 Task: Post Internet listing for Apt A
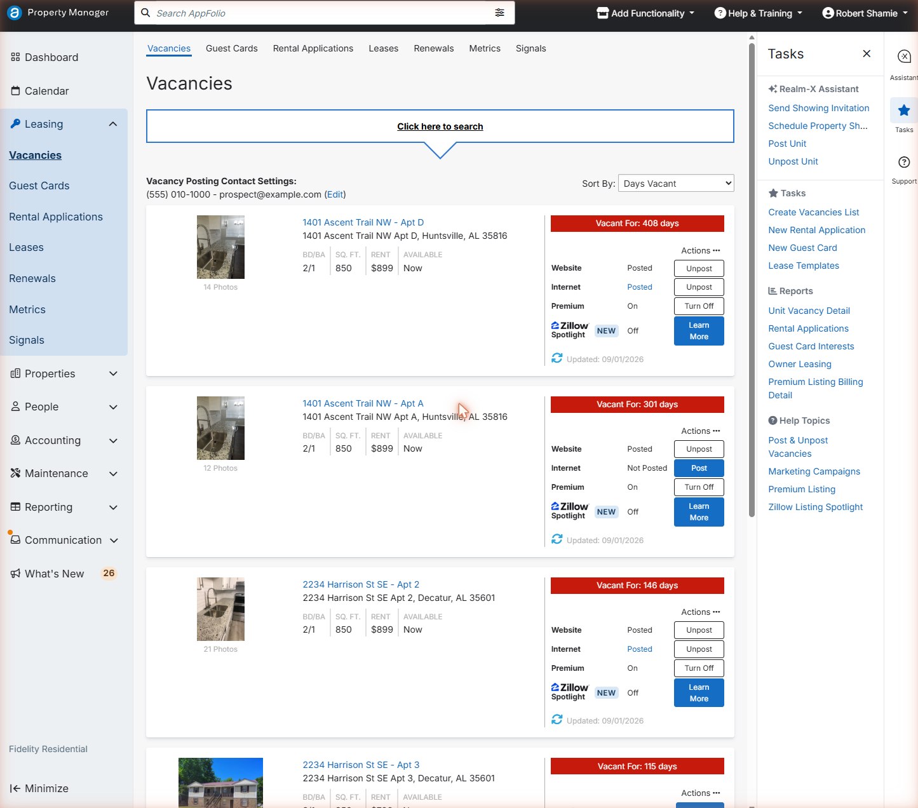[x=699, y=468]
